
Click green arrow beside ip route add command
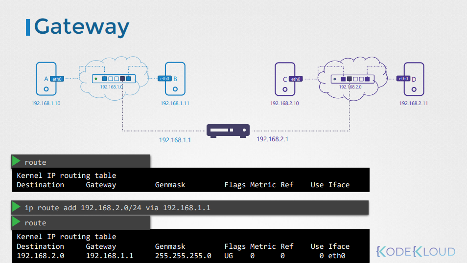(x=17, y=207)
